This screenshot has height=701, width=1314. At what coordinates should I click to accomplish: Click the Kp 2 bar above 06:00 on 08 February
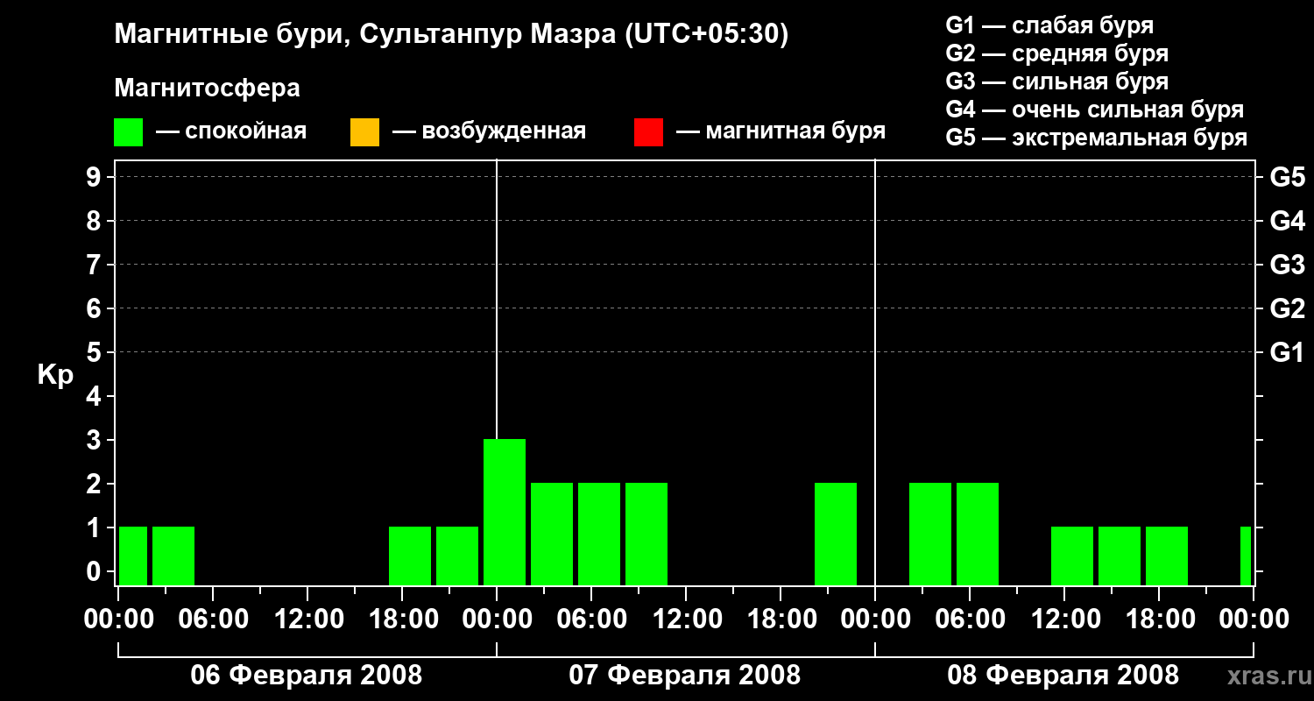click(x=978, y=534)
